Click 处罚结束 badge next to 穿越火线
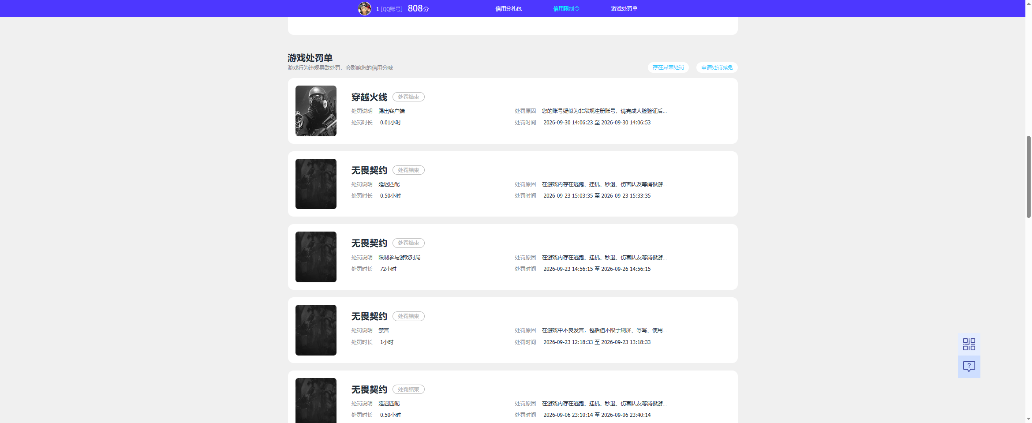The image size is (1032, 423). 408,97
